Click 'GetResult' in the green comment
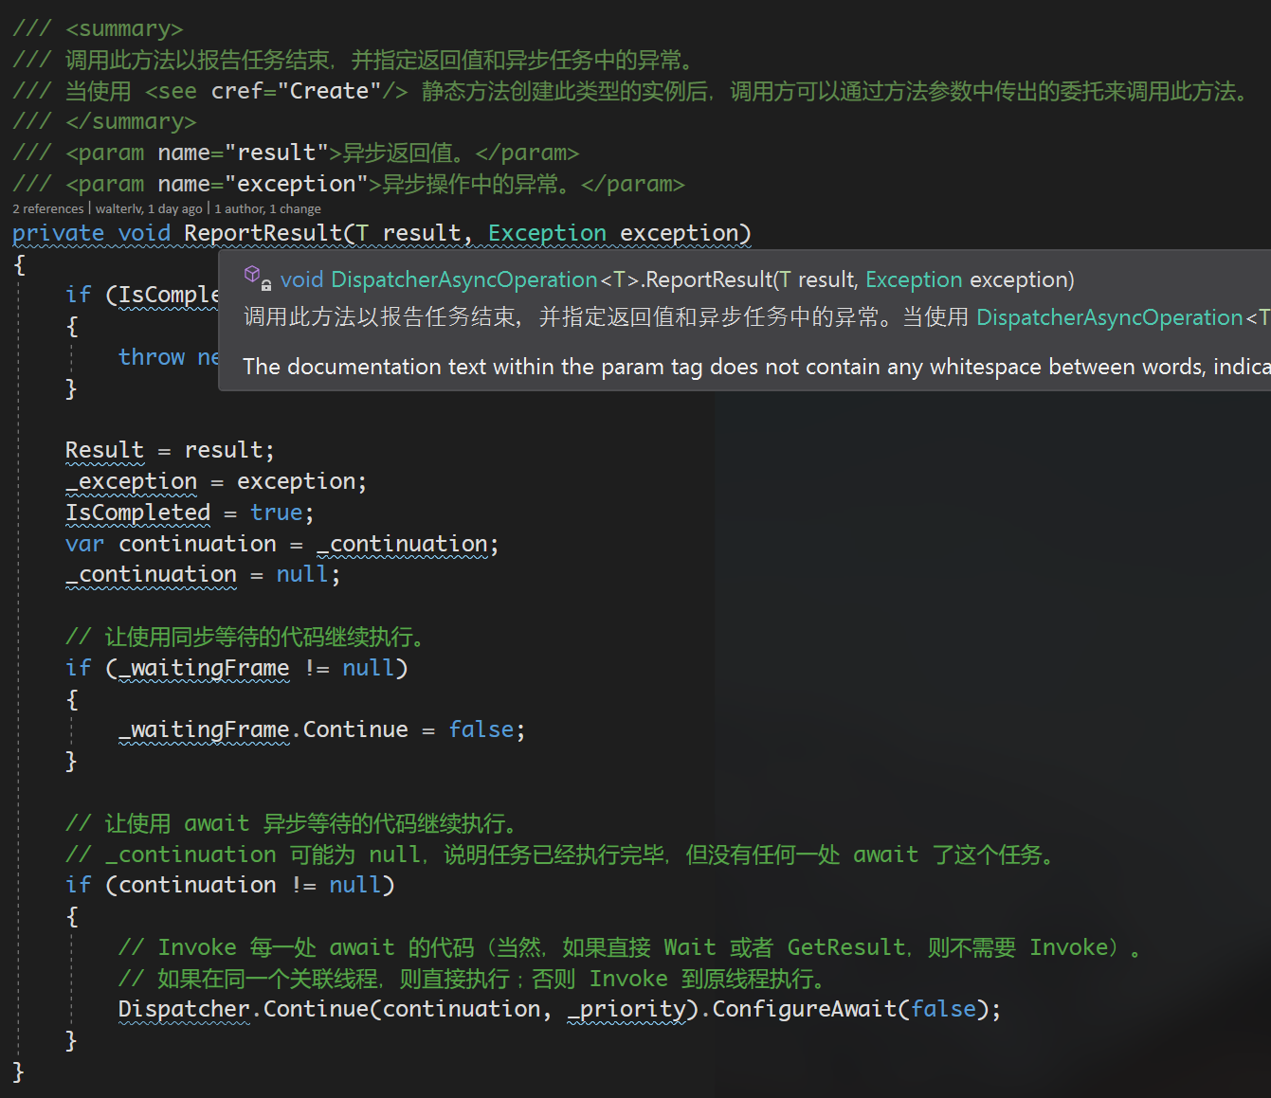Screen dimensions: 1271x1098 tap(846, 947)
